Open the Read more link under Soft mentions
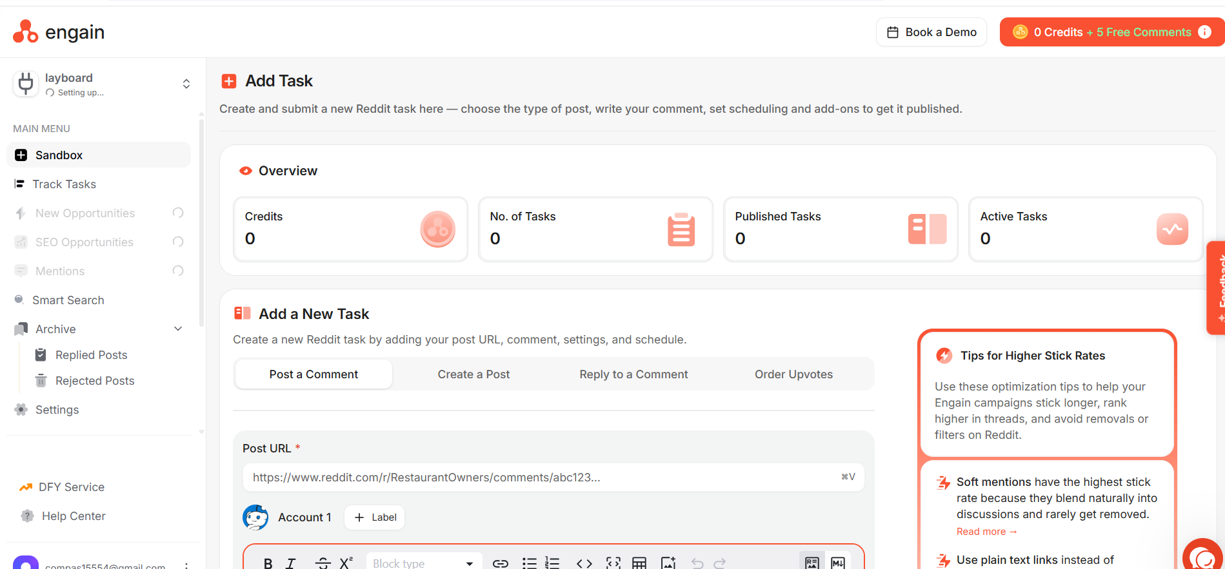Screen dimensions: 1225x569 point(986,532)
